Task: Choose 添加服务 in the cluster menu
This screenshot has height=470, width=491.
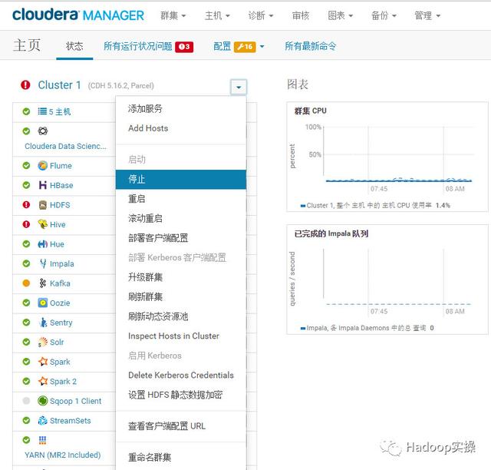Action: coord(181,109)
